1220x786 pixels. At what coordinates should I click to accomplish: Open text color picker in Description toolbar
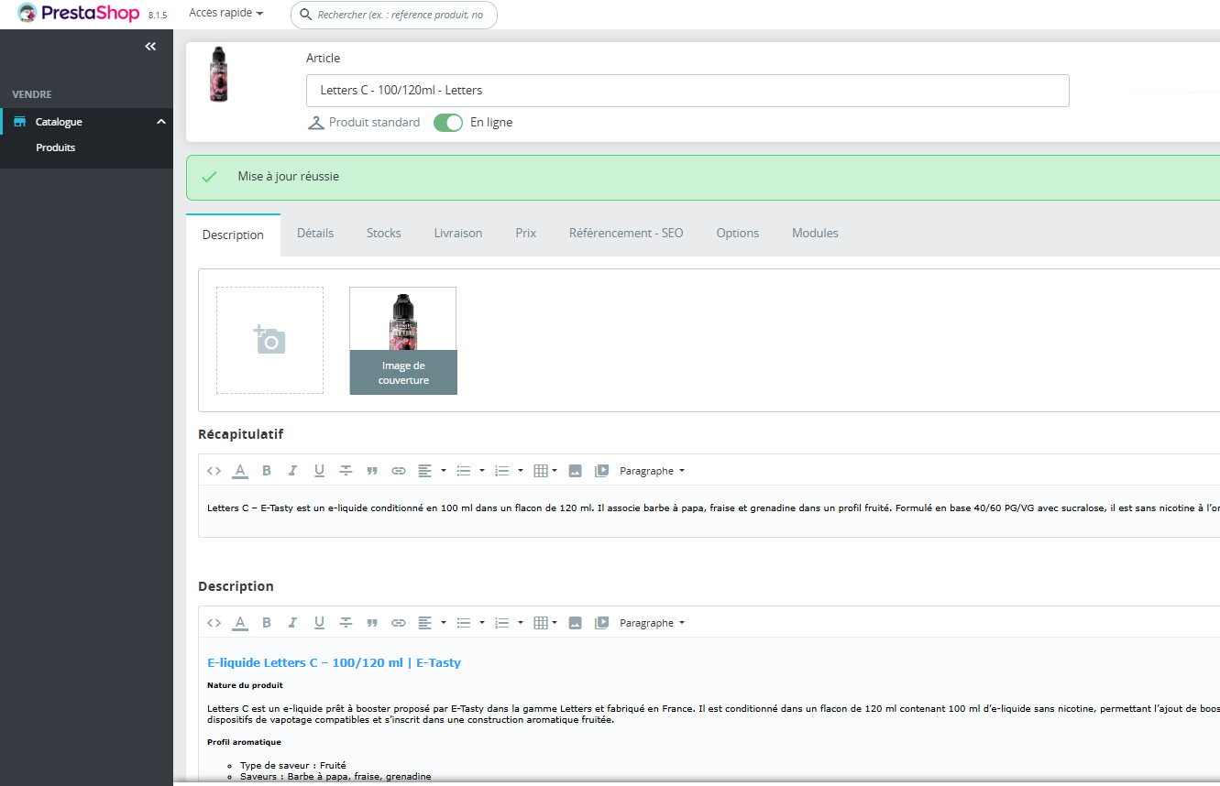[240, 623]
